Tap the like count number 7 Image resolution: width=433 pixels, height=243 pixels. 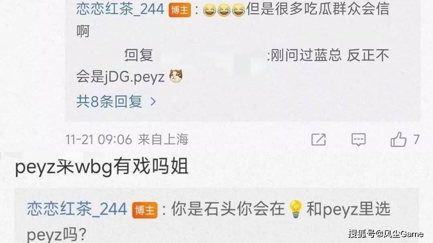(x=417, y=139)
